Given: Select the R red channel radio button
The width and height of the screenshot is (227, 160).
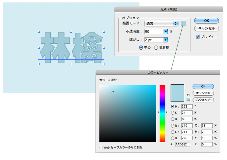Looking at the screenshot, I should coord(173,126).
